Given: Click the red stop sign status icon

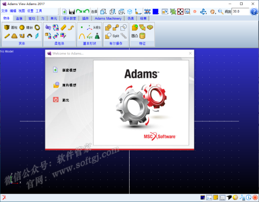Looking at the screenshot, I should (255, 198).
